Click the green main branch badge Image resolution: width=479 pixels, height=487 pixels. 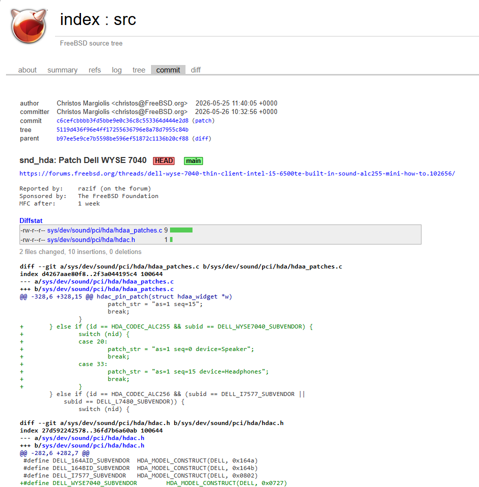pyautogui.click(x=193, y=161)
